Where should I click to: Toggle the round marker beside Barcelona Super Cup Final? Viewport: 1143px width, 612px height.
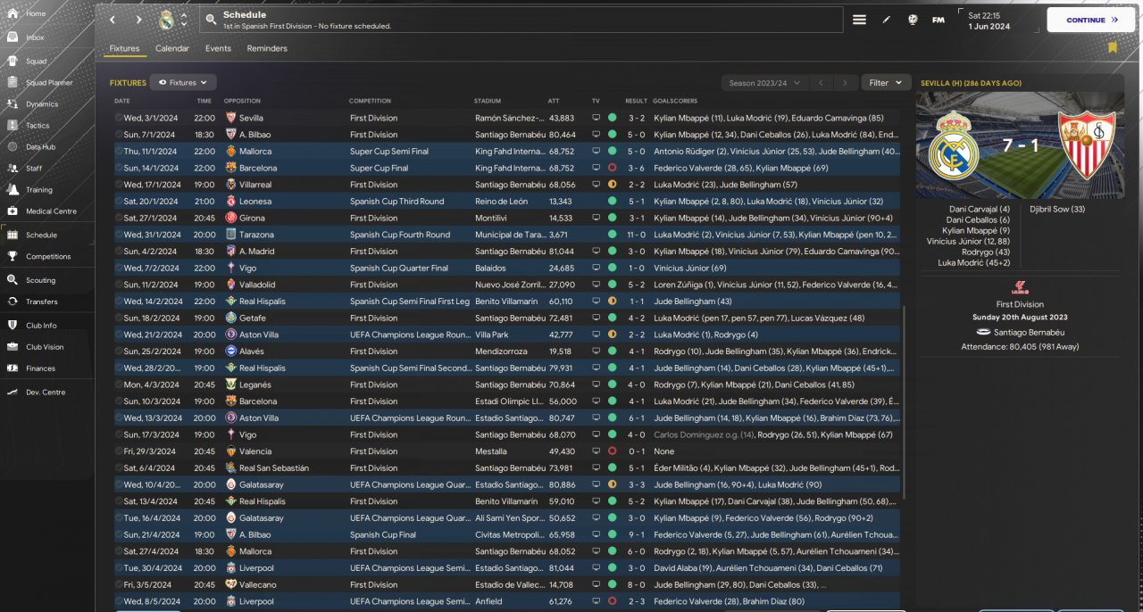click(119, 168)
